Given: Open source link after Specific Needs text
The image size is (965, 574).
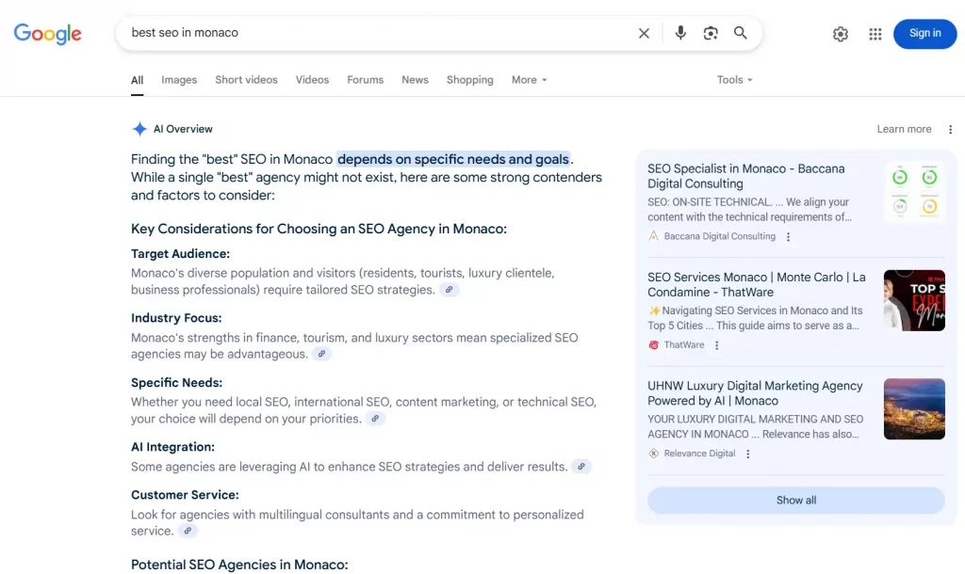Looking at the screenshot, I should [375, 418].
